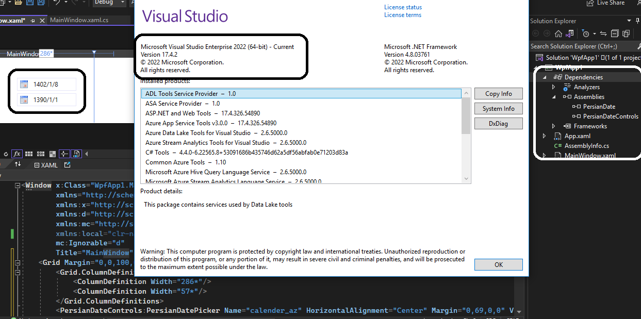The height and width of the screenshot is (319, 641).
Task: Click the swap panes up-down arrows icon
Action: point(18,164)
